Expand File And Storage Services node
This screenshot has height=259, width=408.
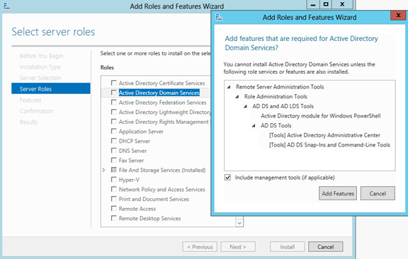(104, 170)
